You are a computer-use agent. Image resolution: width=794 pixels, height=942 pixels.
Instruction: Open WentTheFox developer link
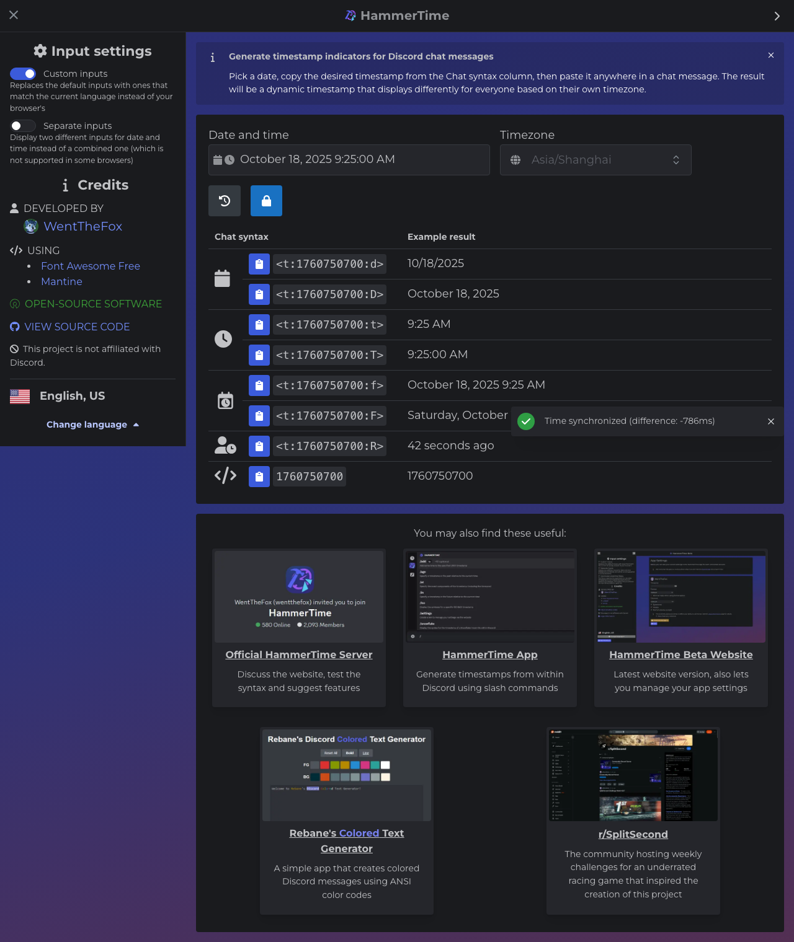click(83, 226)
